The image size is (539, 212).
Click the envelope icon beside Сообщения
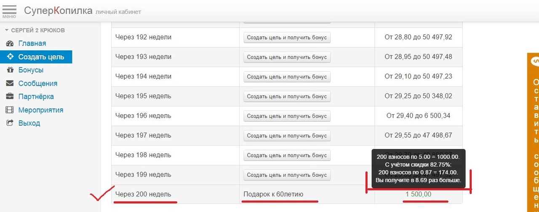tap(10, 84)
